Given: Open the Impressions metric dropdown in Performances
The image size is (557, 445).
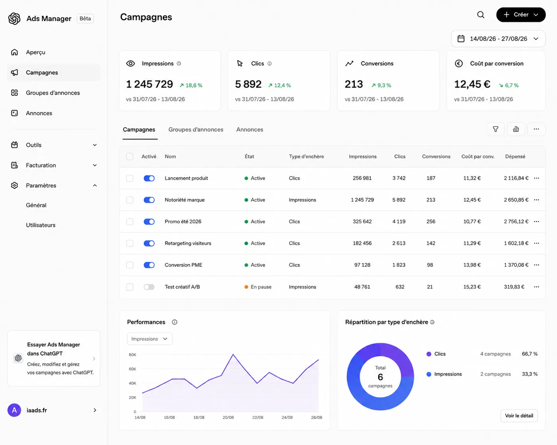Looking at the screenshot, I should pyautogui.click(x=150, y=339).
